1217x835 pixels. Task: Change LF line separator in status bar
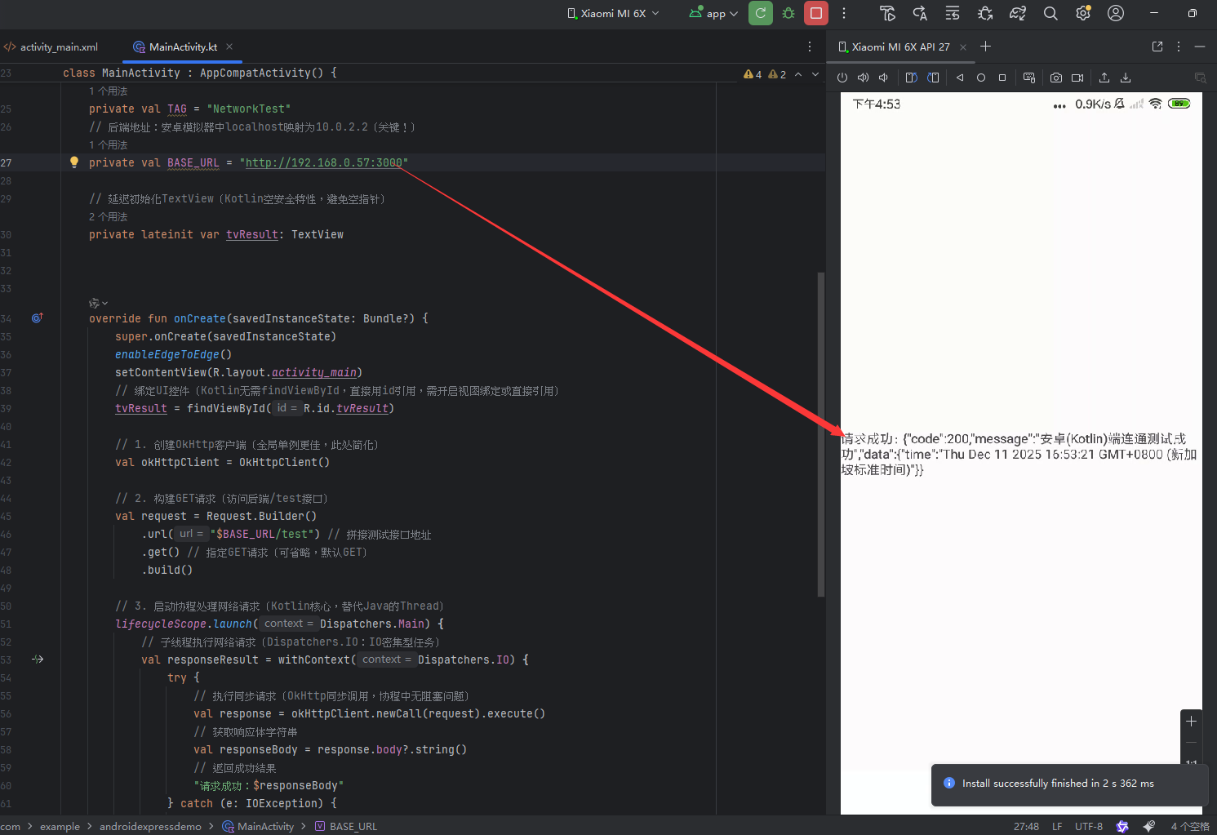click(1057, 827)
